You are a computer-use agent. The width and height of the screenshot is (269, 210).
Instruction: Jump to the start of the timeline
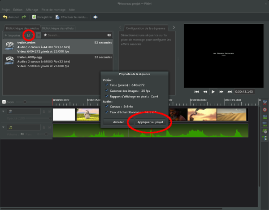pyautogui.click(x=196, y=91)
